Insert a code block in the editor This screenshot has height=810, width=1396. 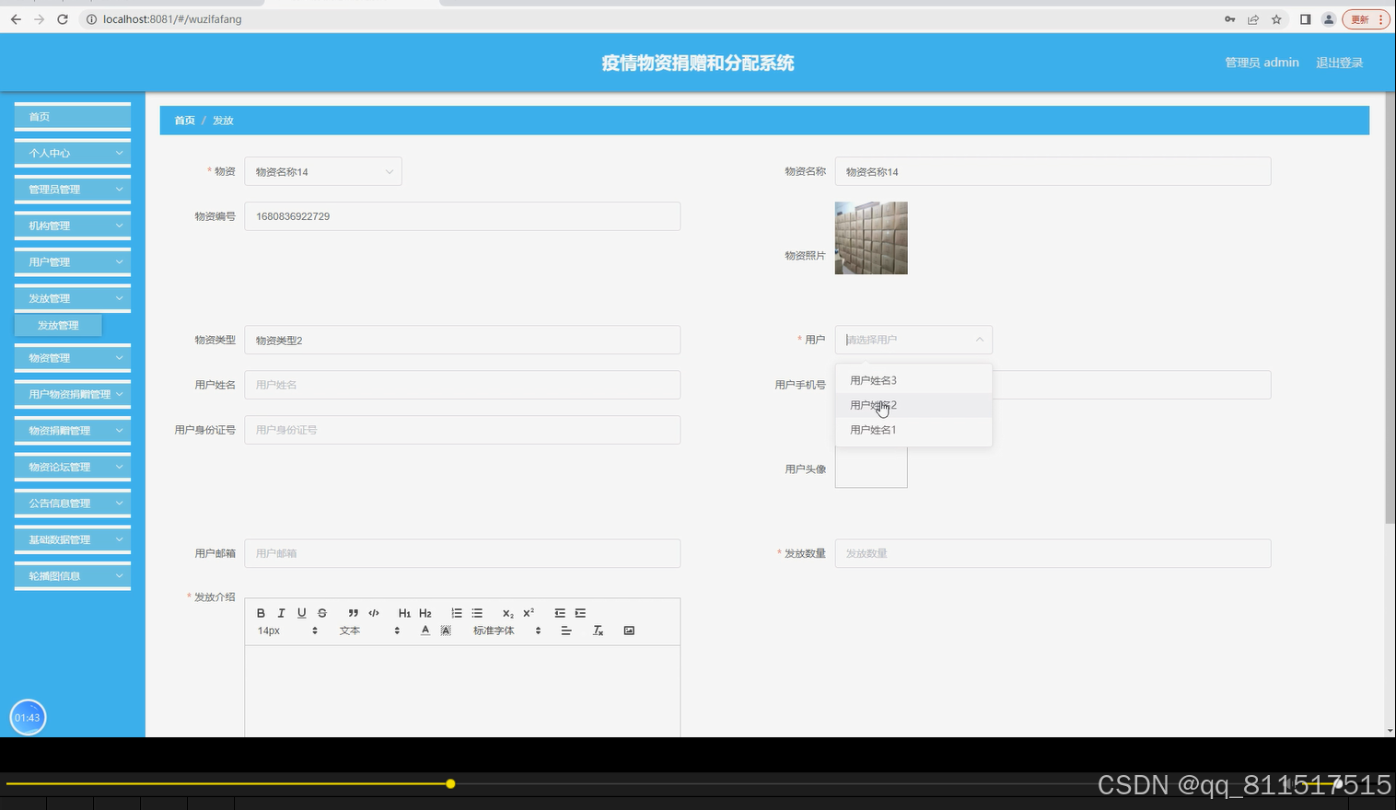click(x=374, y=613)
